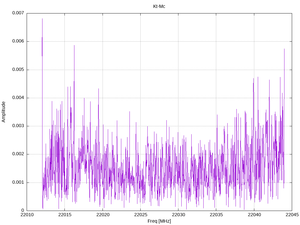
Task: Select the Freq [MHz] x-axis label
Action: pos(159,221)
